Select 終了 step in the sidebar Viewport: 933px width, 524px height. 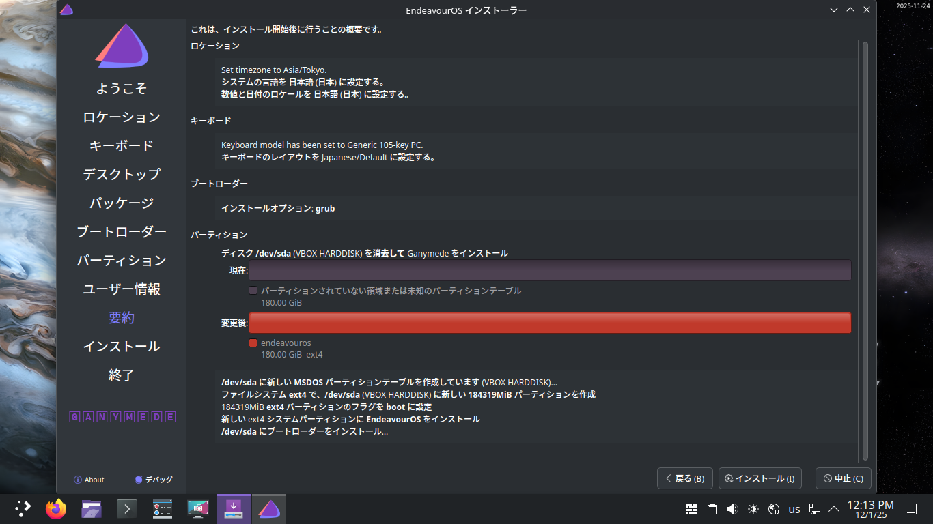tap(122, 375)
